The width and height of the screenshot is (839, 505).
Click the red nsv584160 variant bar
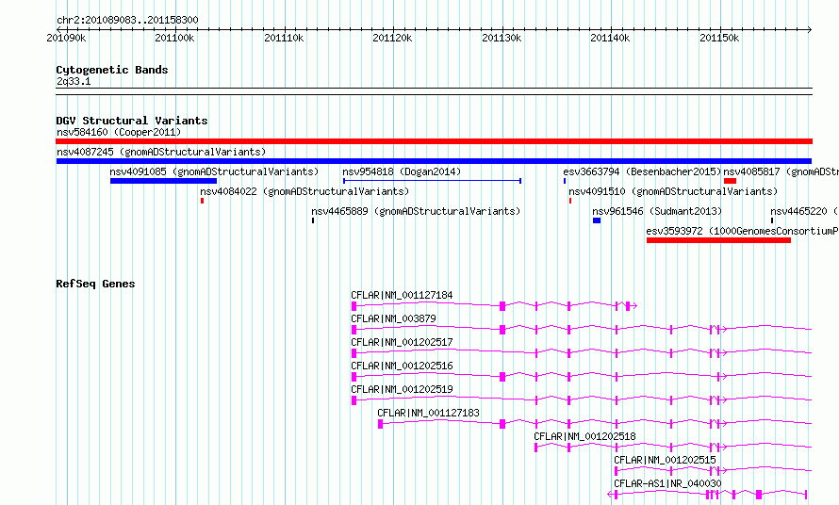(x=434, y=141)
